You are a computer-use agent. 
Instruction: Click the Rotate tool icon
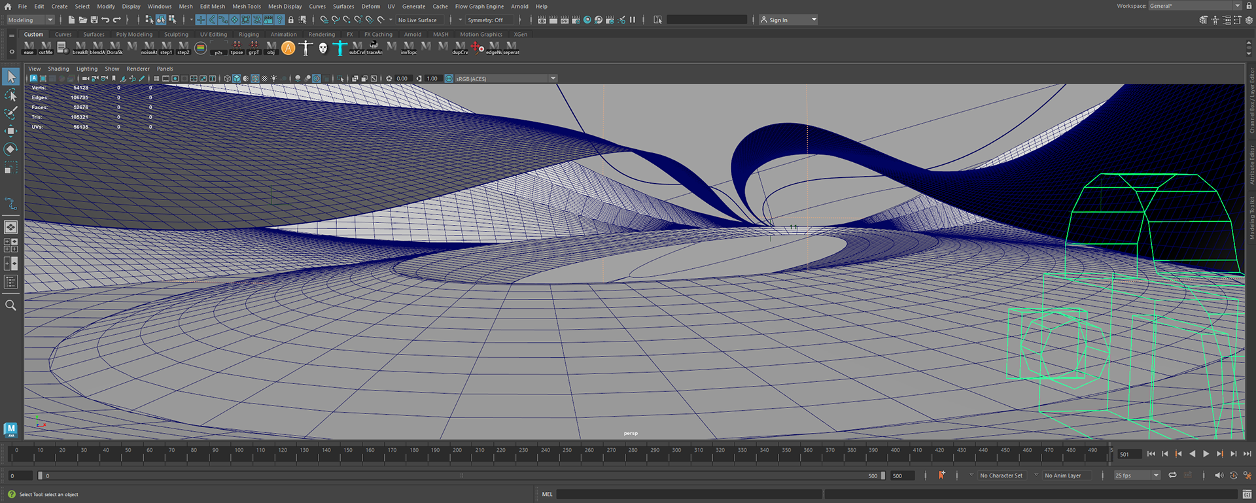tap(10, 149)
